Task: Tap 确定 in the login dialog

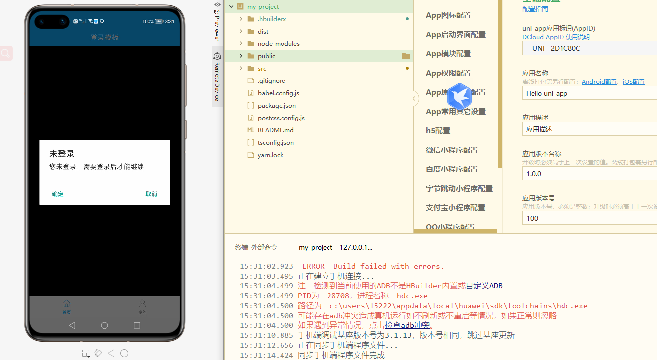Action: pos(58,194)
